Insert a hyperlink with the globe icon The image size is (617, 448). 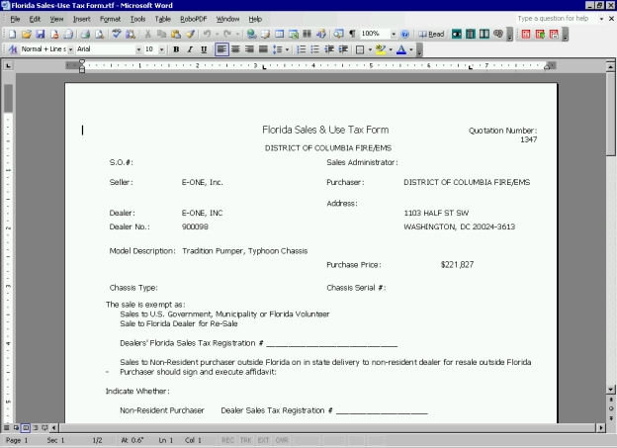click(251, 35)
